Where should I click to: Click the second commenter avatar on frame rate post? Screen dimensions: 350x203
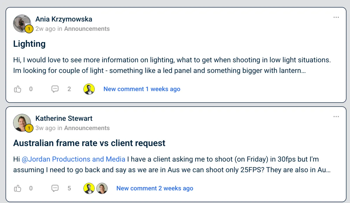(x=102, y=188)
